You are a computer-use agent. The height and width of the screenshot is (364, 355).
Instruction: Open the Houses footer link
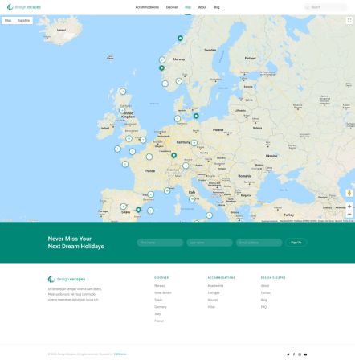click(213, 300)
